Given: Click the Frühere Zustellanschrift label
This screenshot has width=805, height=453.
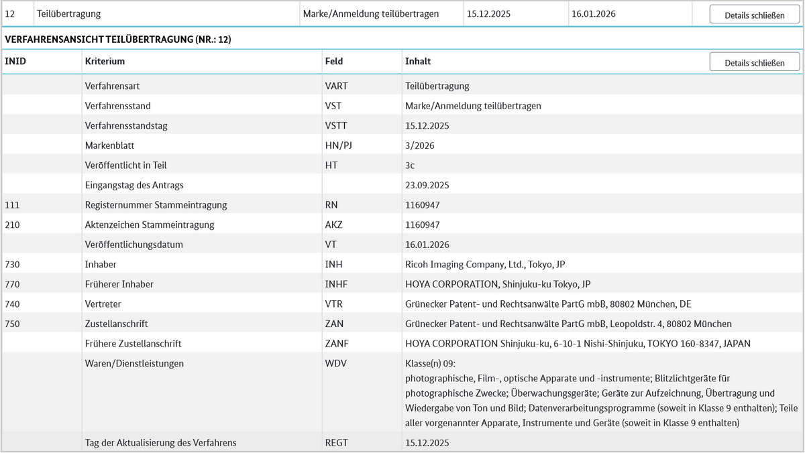Looking at the screenshot, I should 133,343.
